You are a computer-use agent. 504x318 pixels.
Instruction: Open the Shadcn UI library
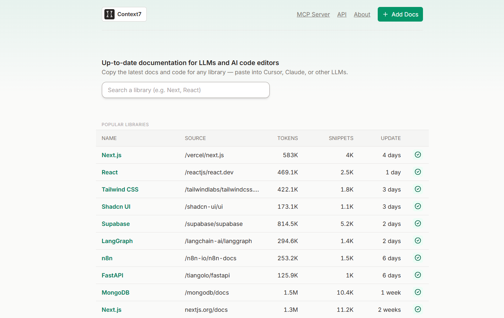[x=116, y=207]
